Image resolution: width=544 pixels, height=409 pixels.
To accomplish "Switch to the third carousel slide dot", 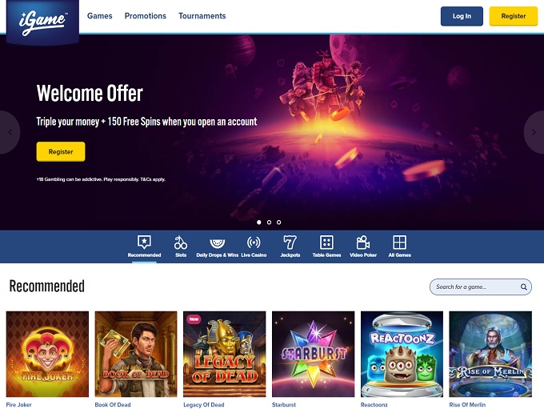I will 278,223.
